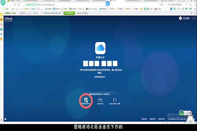Click the browser refresh icon
The width and height of the screenshot is (197, 131).
pyautogui.click(x=15, y=5)
